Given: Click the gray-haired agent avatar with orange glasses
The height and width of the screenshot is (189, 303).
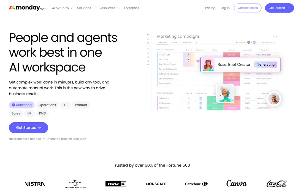Looking at the screenshot, I should (225, 93).
